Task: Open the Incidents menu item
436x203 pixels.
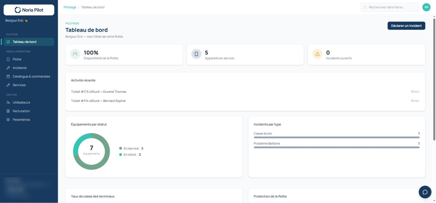Action: [29, 68]
